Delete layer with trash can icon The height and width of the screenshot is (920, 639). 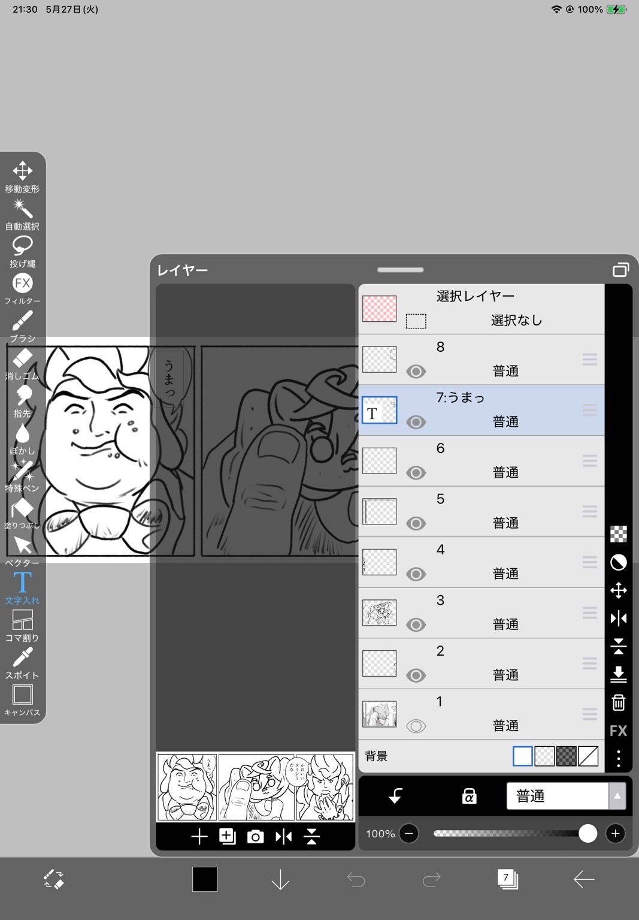[619, 702]
